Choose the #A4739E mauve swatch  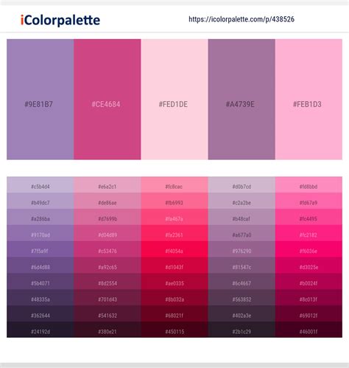pos(242,100)
